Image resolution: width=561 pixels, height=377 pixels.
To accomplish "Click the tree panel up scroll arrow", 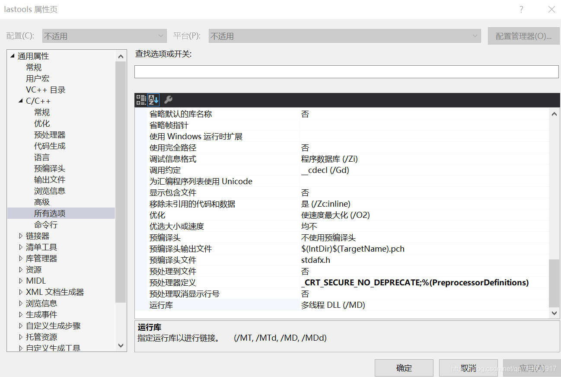I will pos(121,56).
